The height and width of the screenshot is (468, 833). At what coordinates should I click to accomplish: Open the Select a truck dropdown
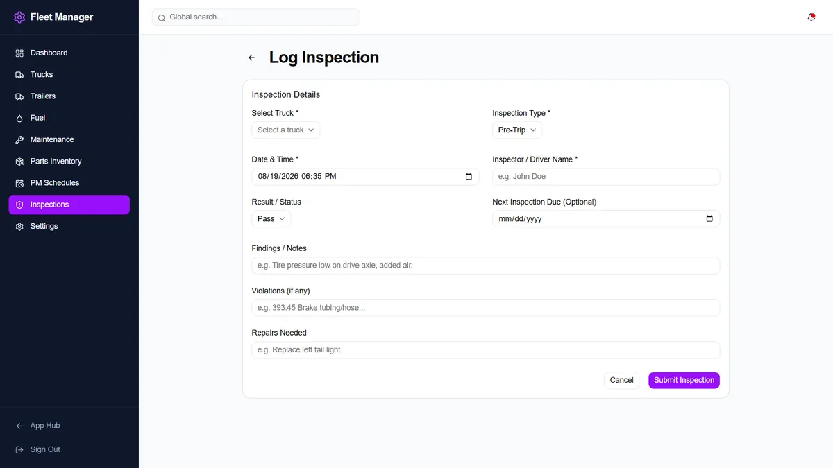coord(286,130)
